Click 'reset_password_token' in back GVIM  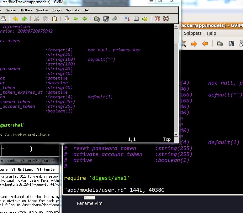[x=105, y=148]
